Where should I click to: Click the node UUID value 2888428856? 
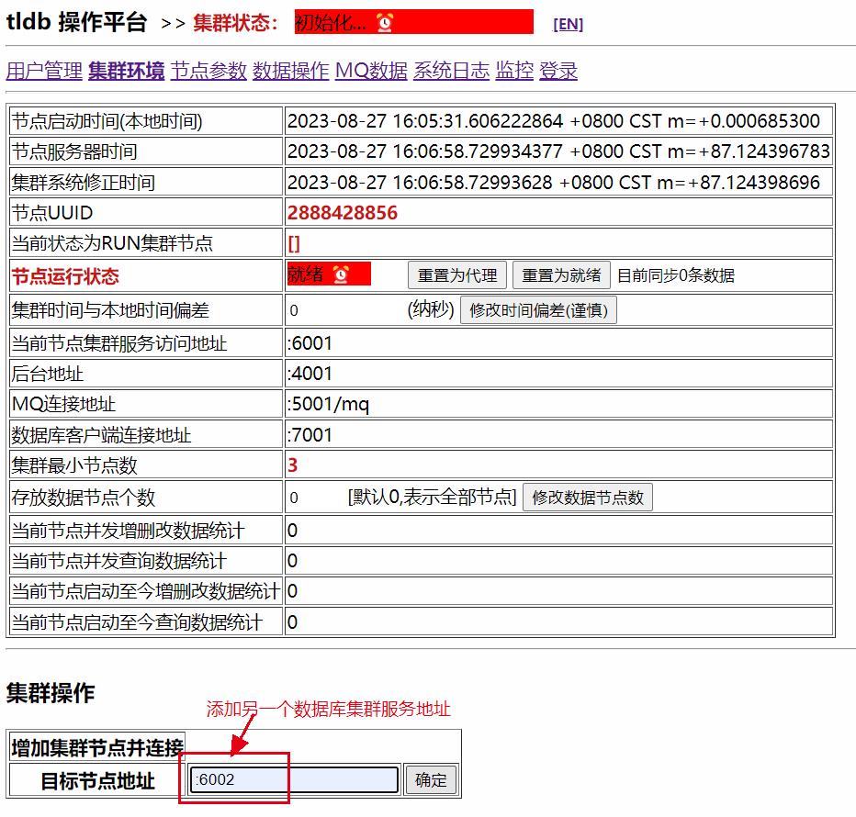[x=343, y=213]
